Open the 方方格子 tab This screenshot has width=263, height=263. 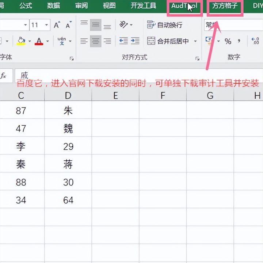[x=225, y=6]
